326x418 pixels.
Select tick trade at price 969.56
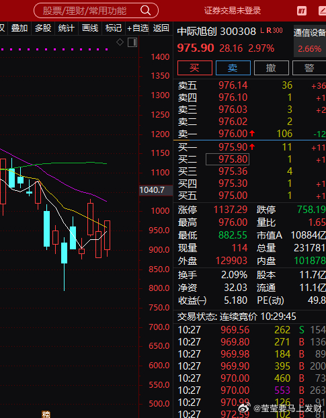tap(235, 330)
